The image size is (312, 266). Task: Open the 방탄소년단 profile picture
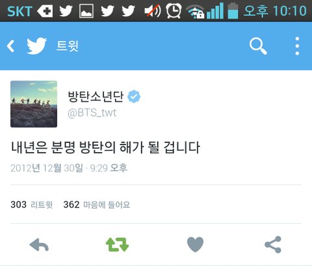pyautogui.click(x=34, y=104)
